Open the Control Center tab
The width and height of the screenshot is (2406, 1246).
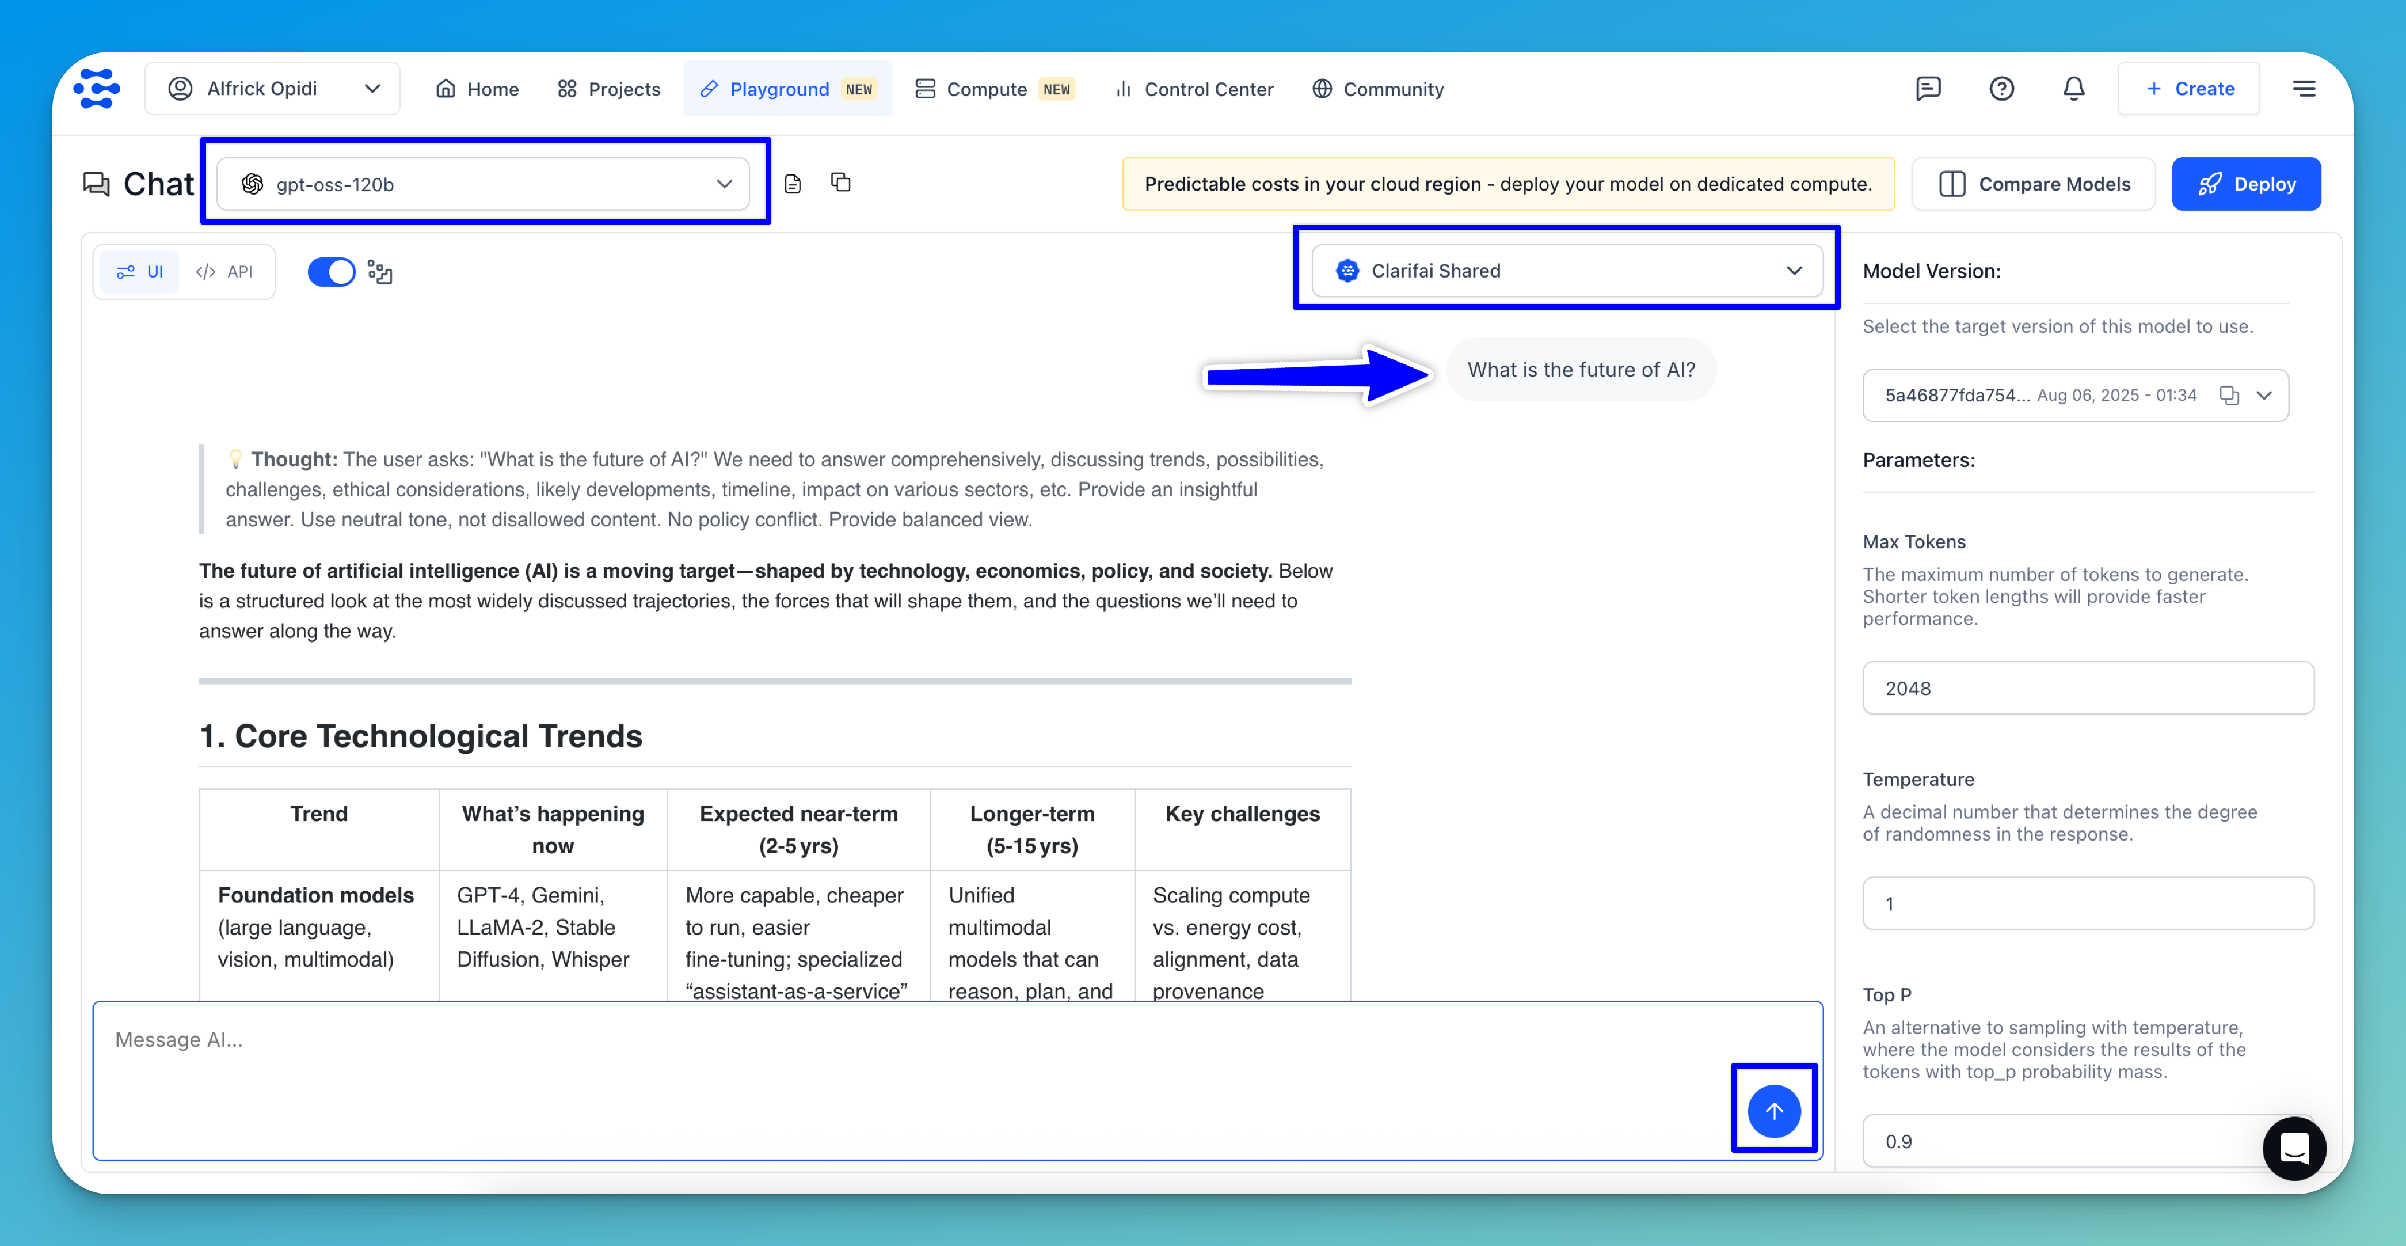tap(1194, 89)
